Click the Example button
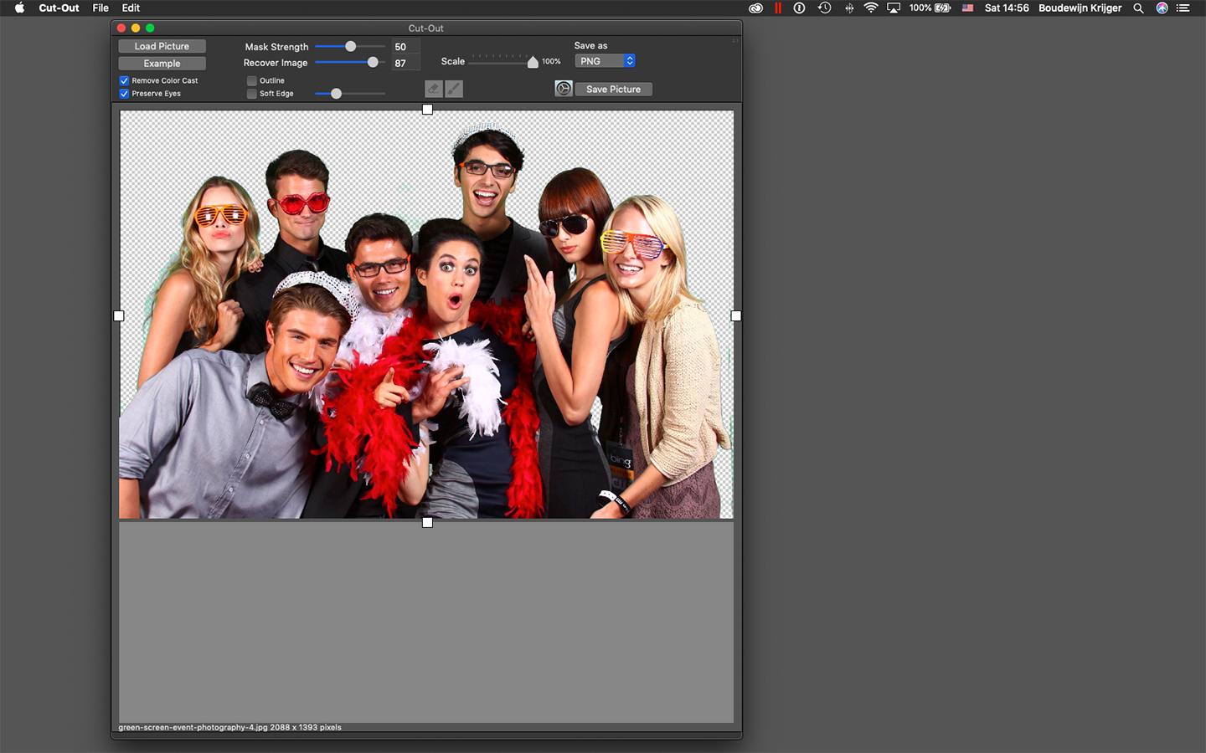This screenshot has width=1206, height=753. 162,64
